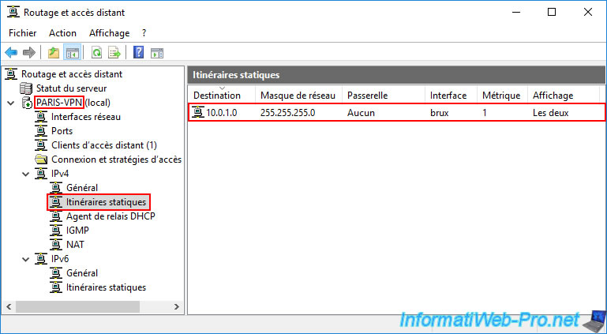
Task: Toggle the show/hide console tree icon
Action: (72, 53)
